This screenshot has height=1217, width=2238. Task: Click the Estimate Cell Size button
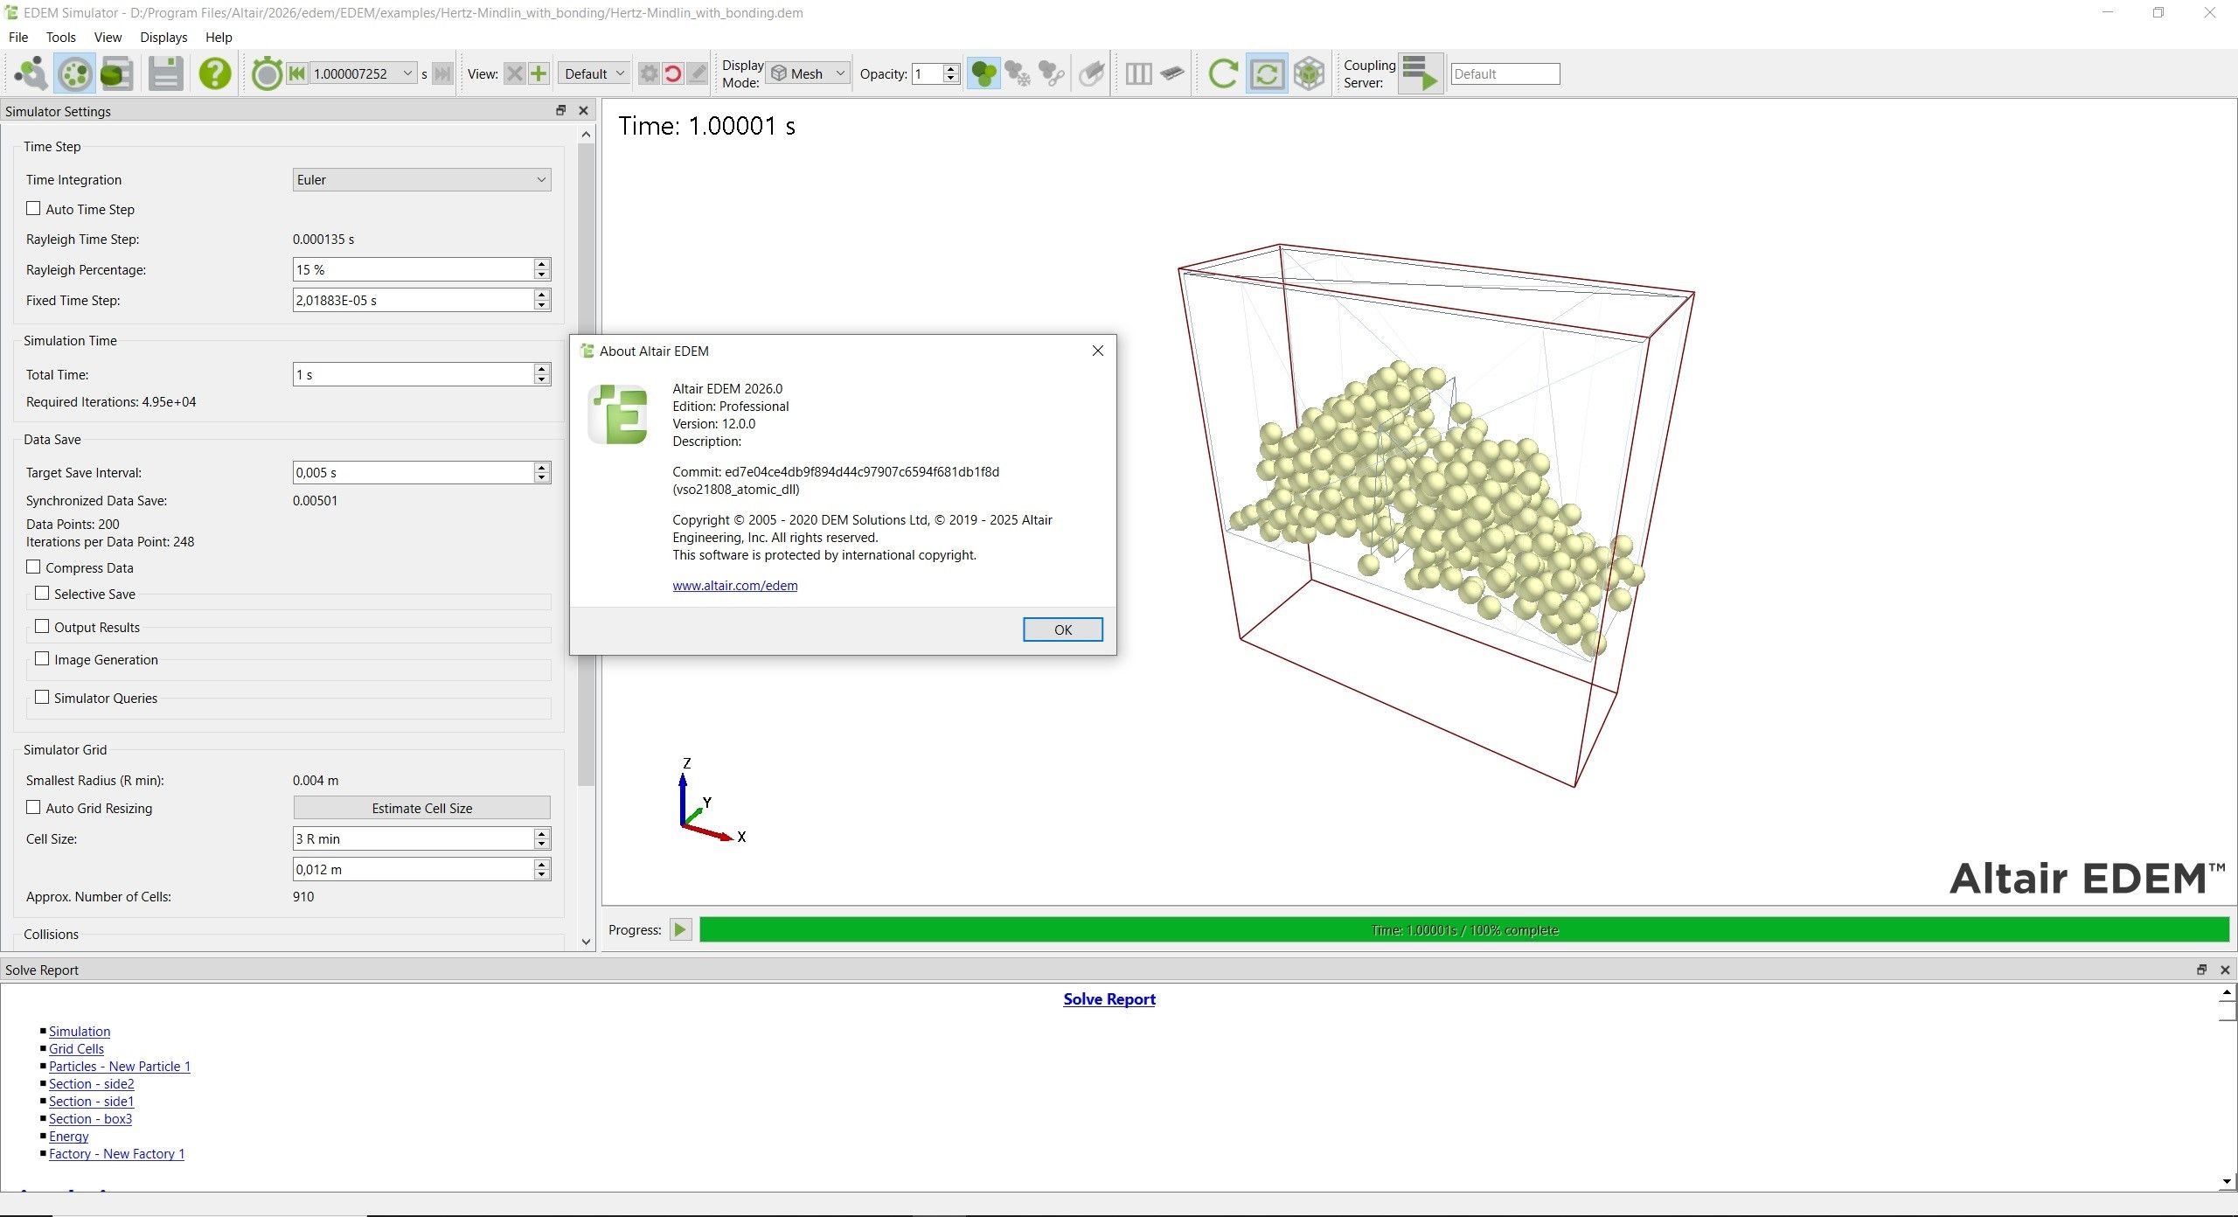point(421,808)
